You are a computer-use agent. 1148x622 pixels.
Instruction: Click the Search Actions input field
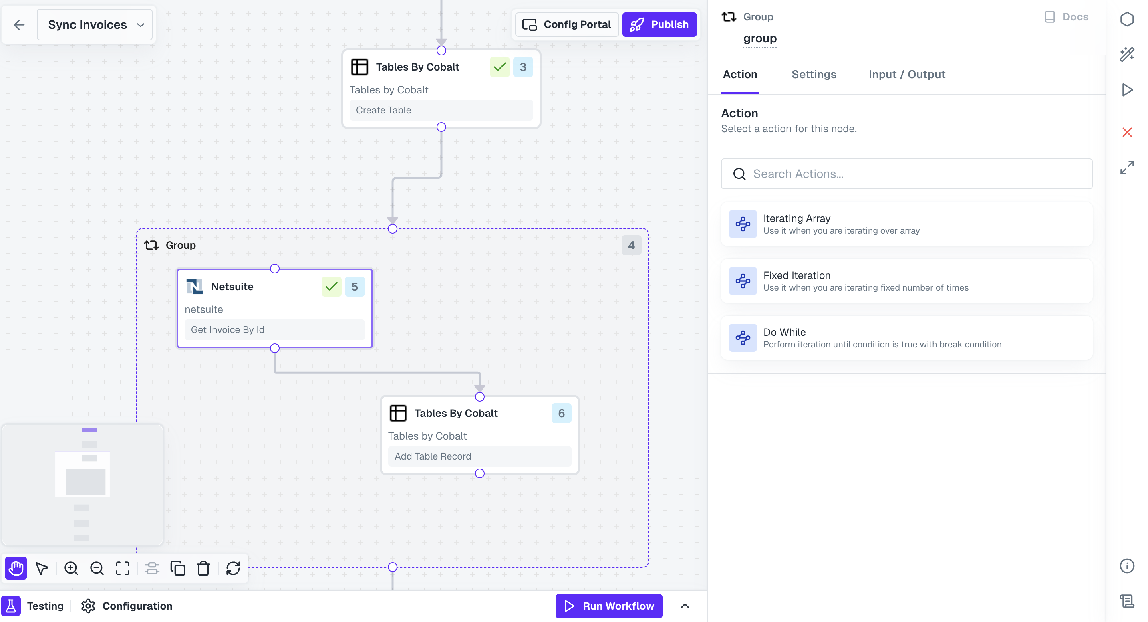click(x=906, y=174)
